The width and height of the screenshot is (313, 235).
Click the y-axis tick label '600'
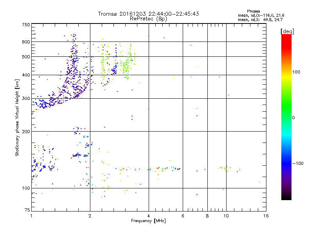click(x=26, y=42)
